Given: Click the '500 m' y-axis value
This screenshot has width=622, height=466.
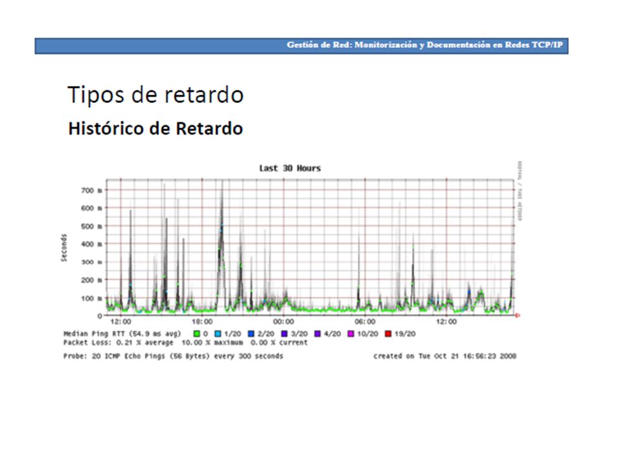Looking at the screenshot, I should (91, 227).
